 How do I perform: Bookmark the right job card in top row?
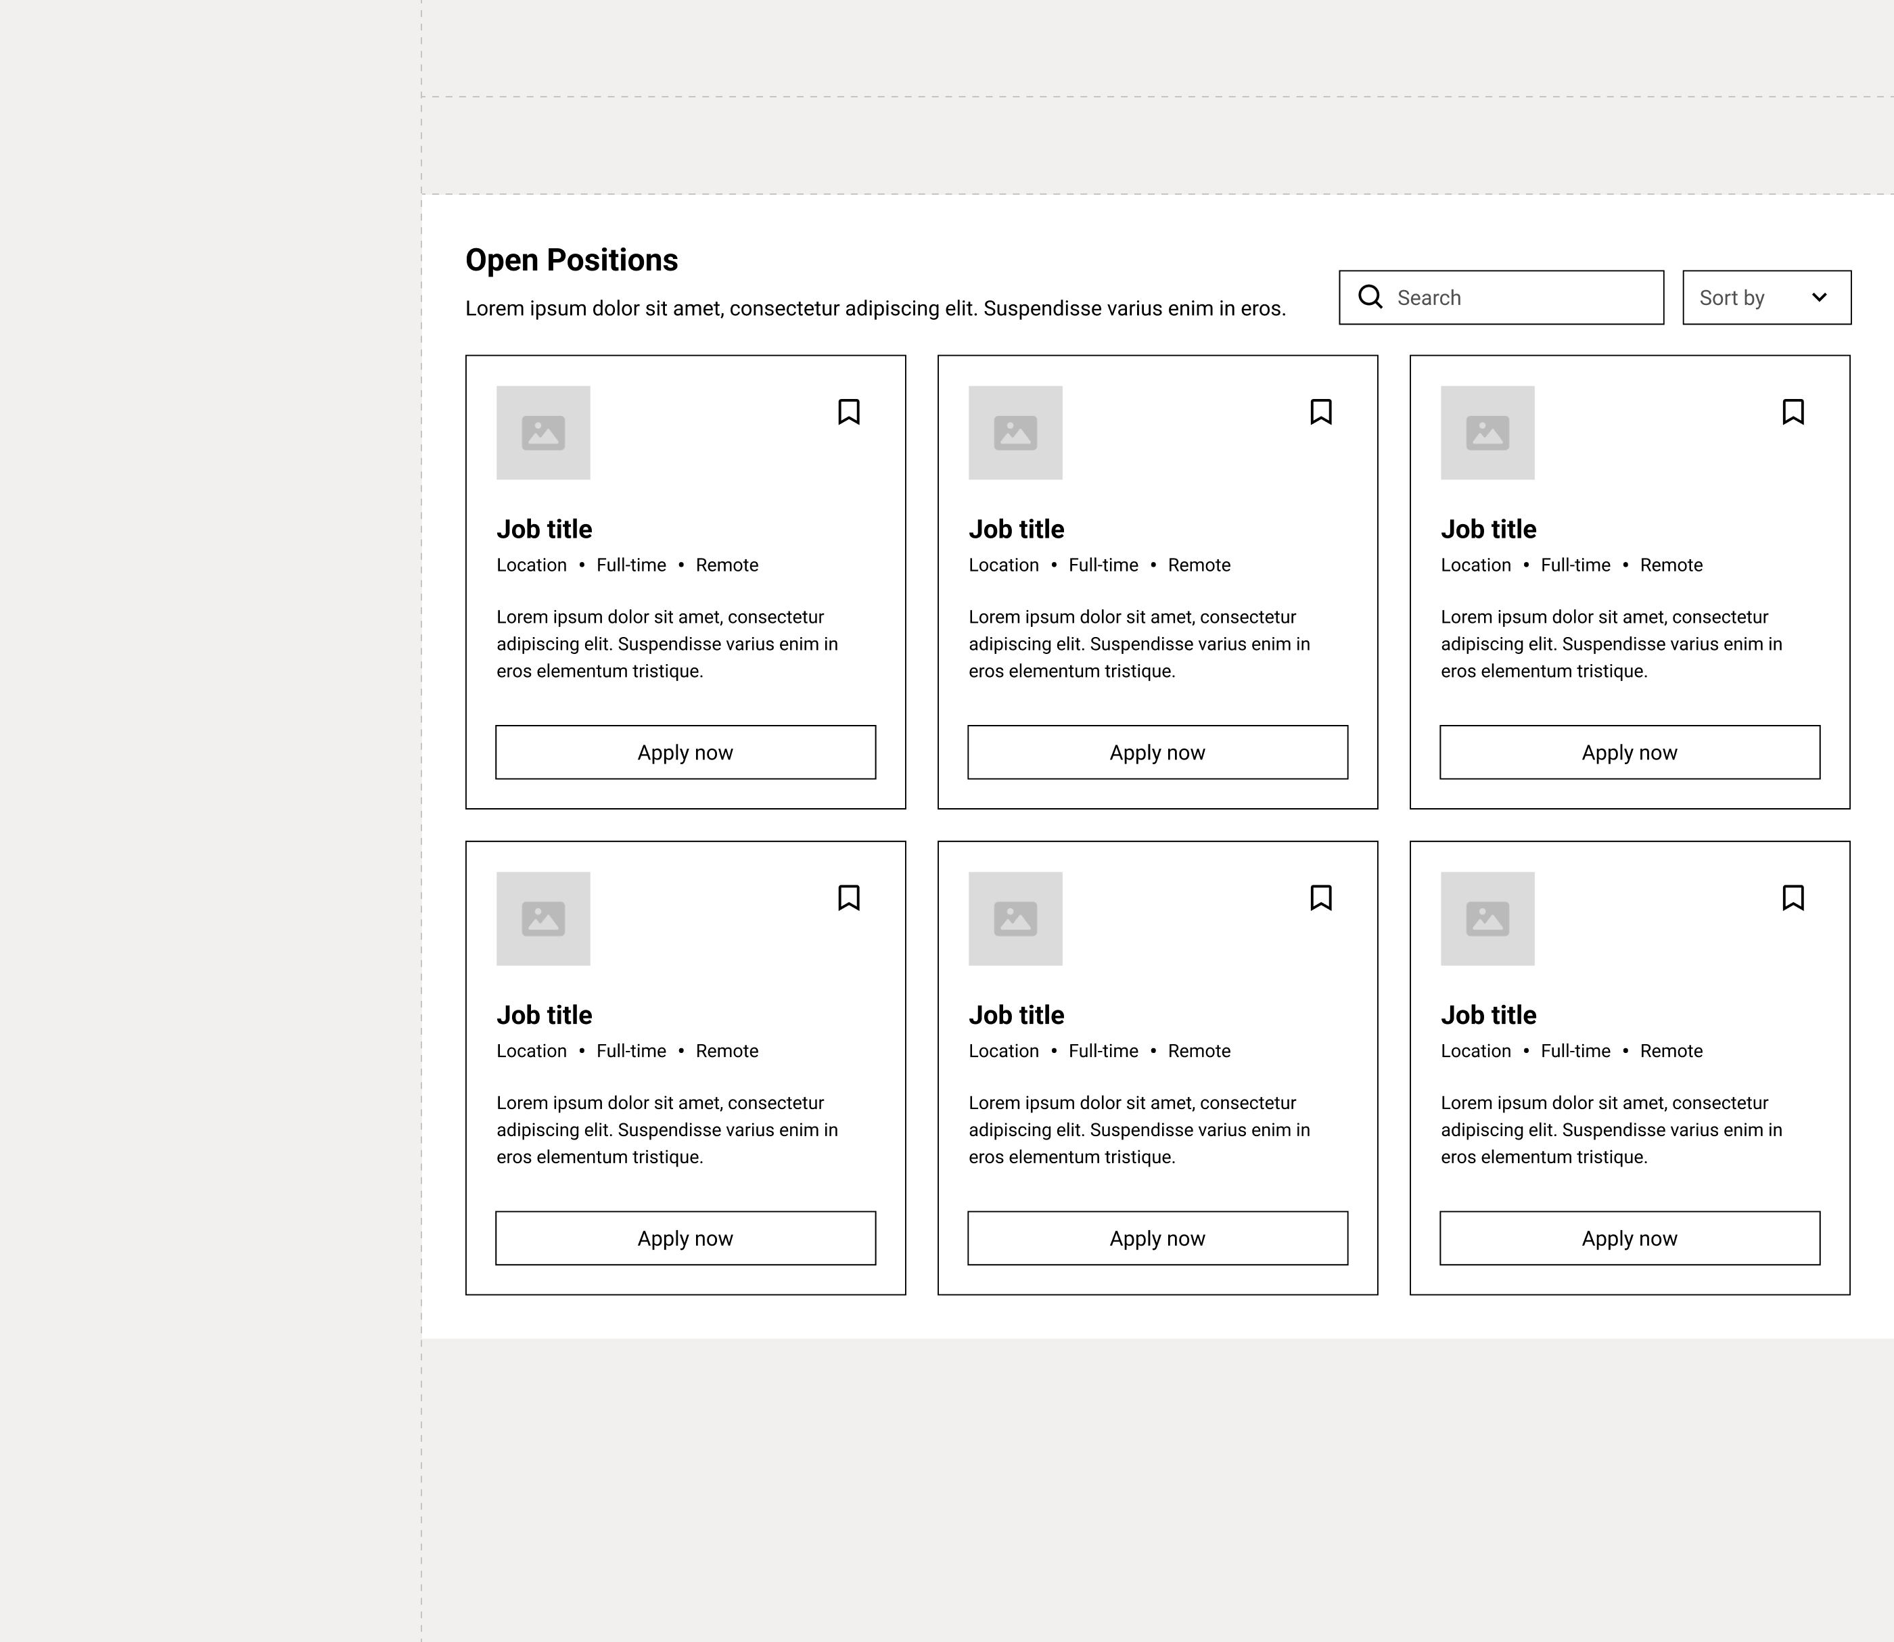coord(1793,411)
